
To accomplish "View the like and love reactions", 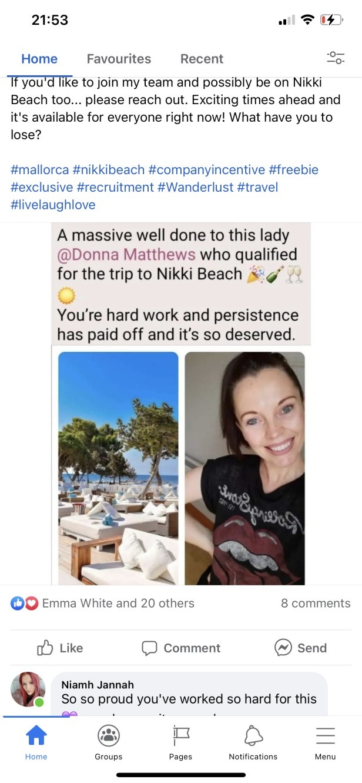I will [25, 603].
